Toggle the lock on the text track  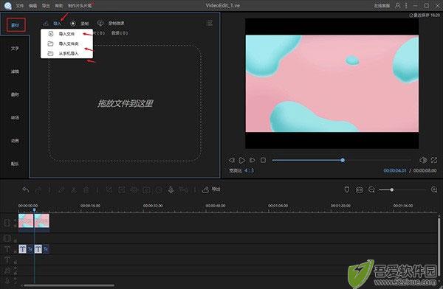(x=16, y=252)
